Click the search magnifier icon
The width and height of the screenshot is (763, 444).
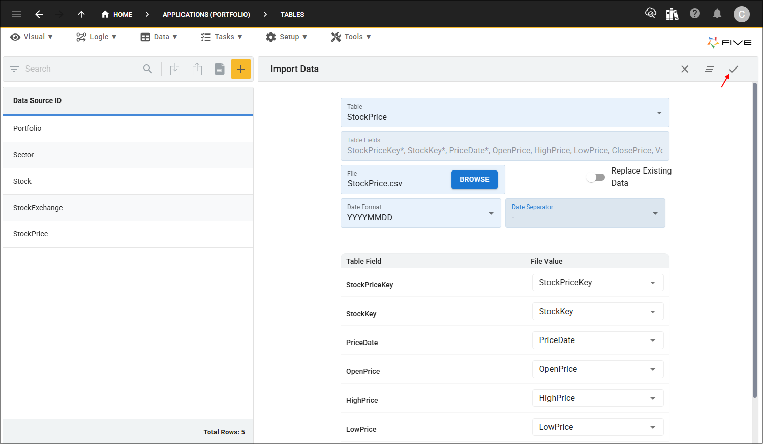pyautogui.click(x=147, y=69)
